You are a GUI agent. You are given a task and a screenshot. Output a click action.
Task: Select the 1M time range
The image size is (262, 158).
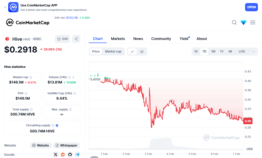[x=213, y=51]
